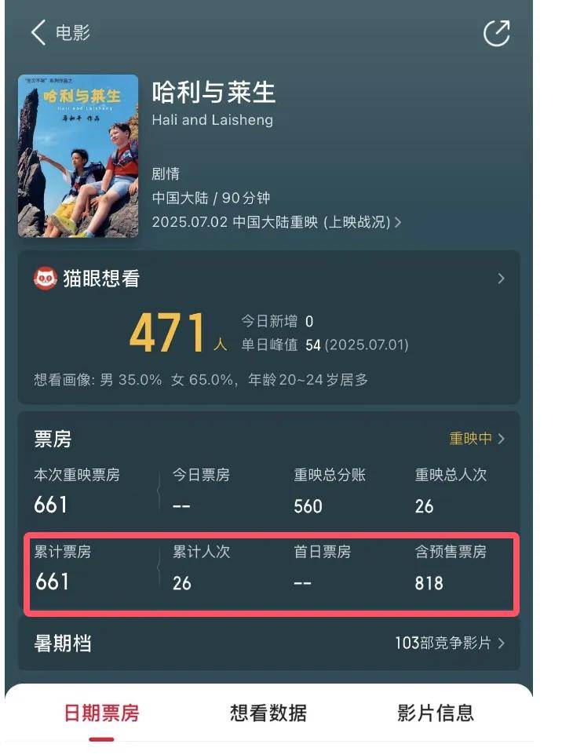This screenshot has height=755, width=562.
Task: Expand 103部竞争影片 competitor list
Action: tap(450, 643)
